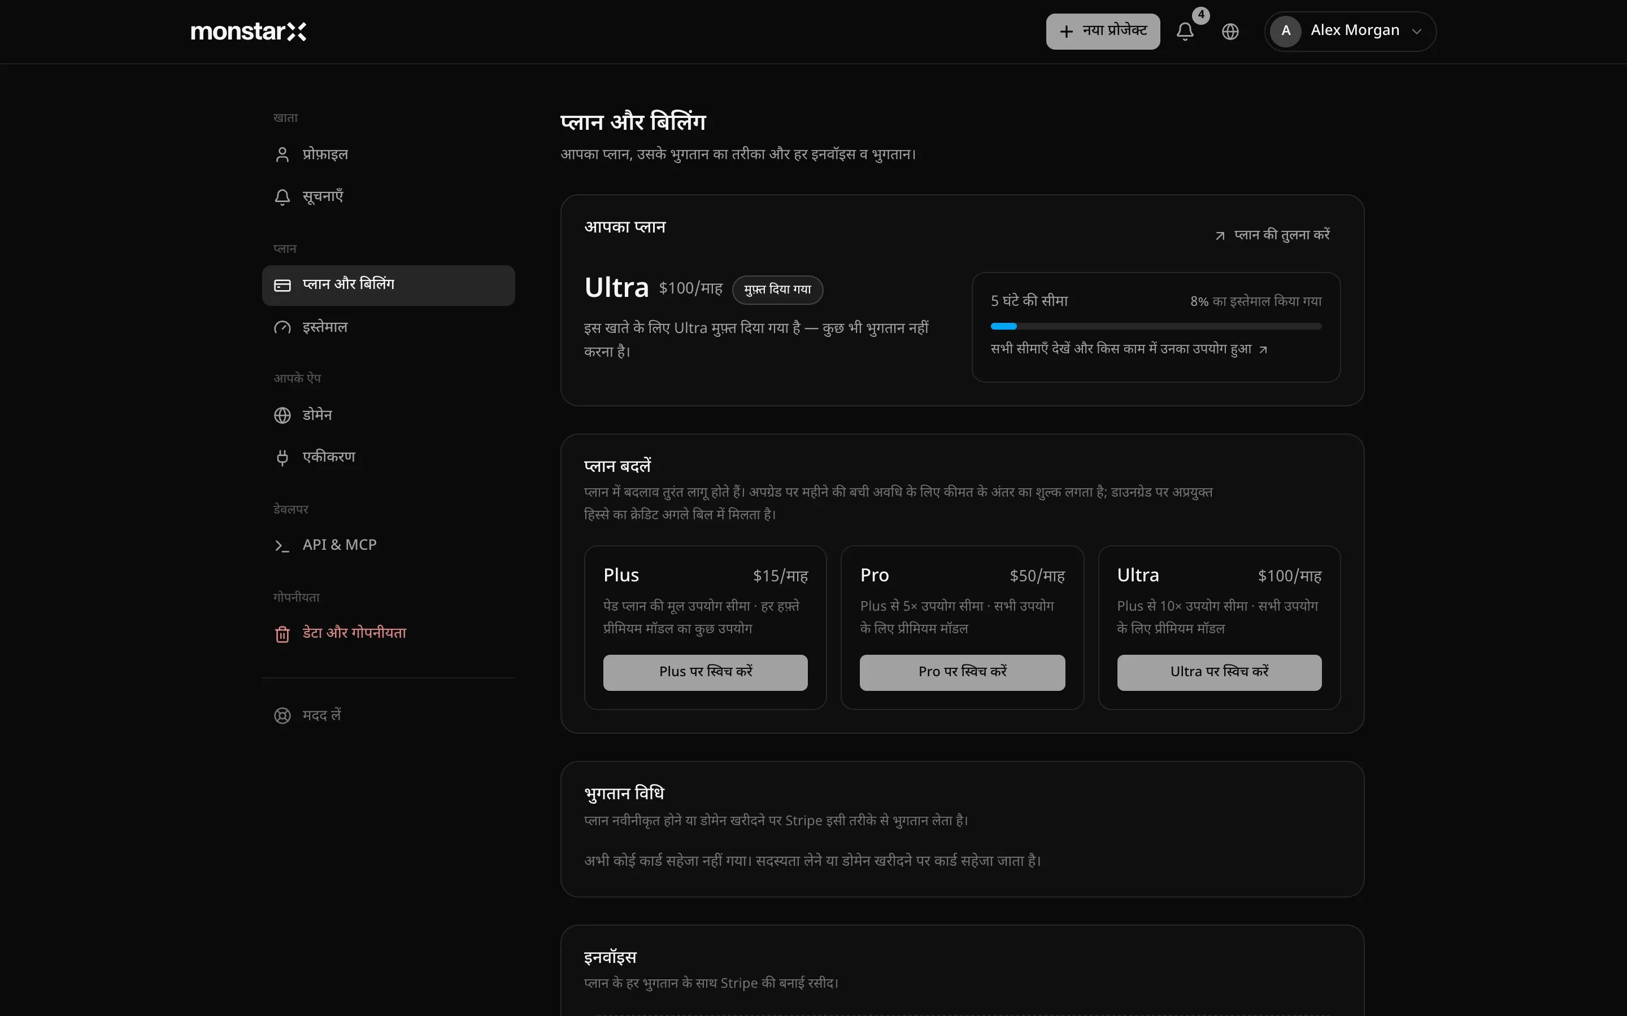Click the 5 घंटे की सीमा progress bar
Image resolution: width=1627 pixels, height=1016 pixels.
click(x=1156, y=327)
